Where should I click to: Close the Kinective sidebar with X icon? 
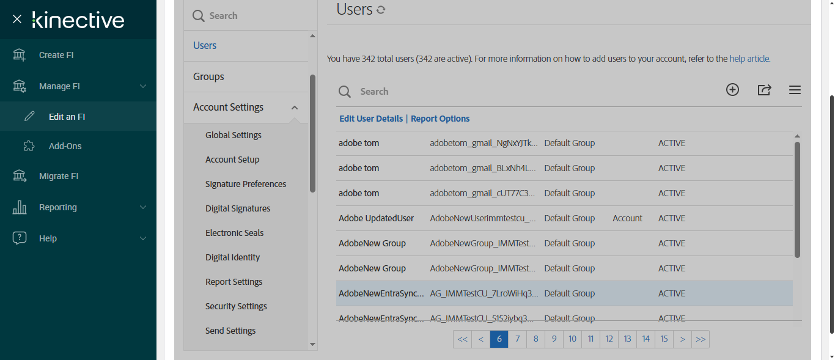click(x=17, y=20)
